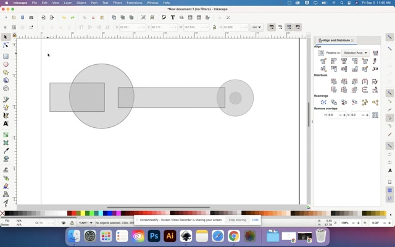Pick the Ellipse tool
Image resolution: width=395 pixels, height=247 pixels.
click(x=6, y=64)
